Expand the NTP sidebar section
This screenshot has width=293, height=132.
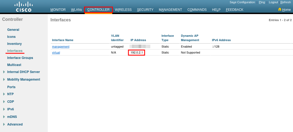click(4, 94)
